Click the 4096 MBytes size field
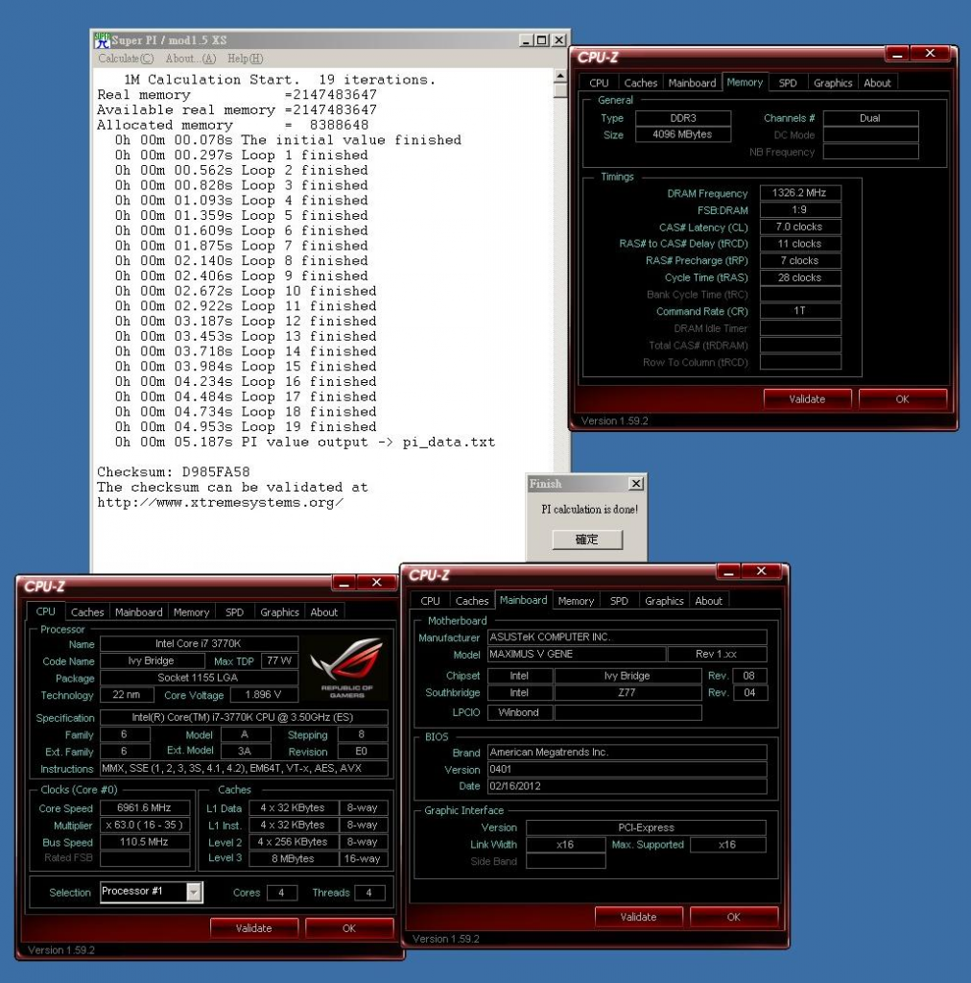971x983 pixels. click(683, 134)
